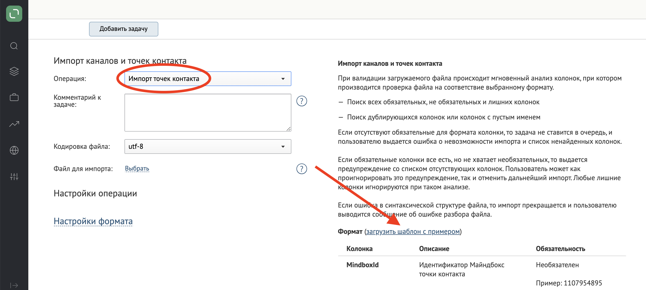
Task: Click the help icon next to comment field
Action: point(302,101)
